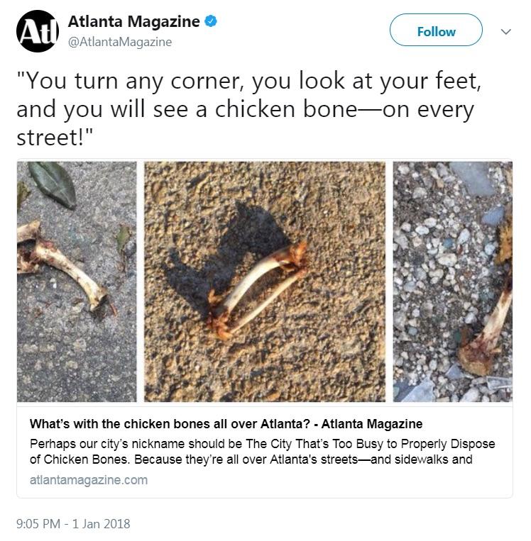Open the right chicken bone on gravel photo
This screenshot has width=531, height=541.
pyautogui.click(x=453, y=281)
